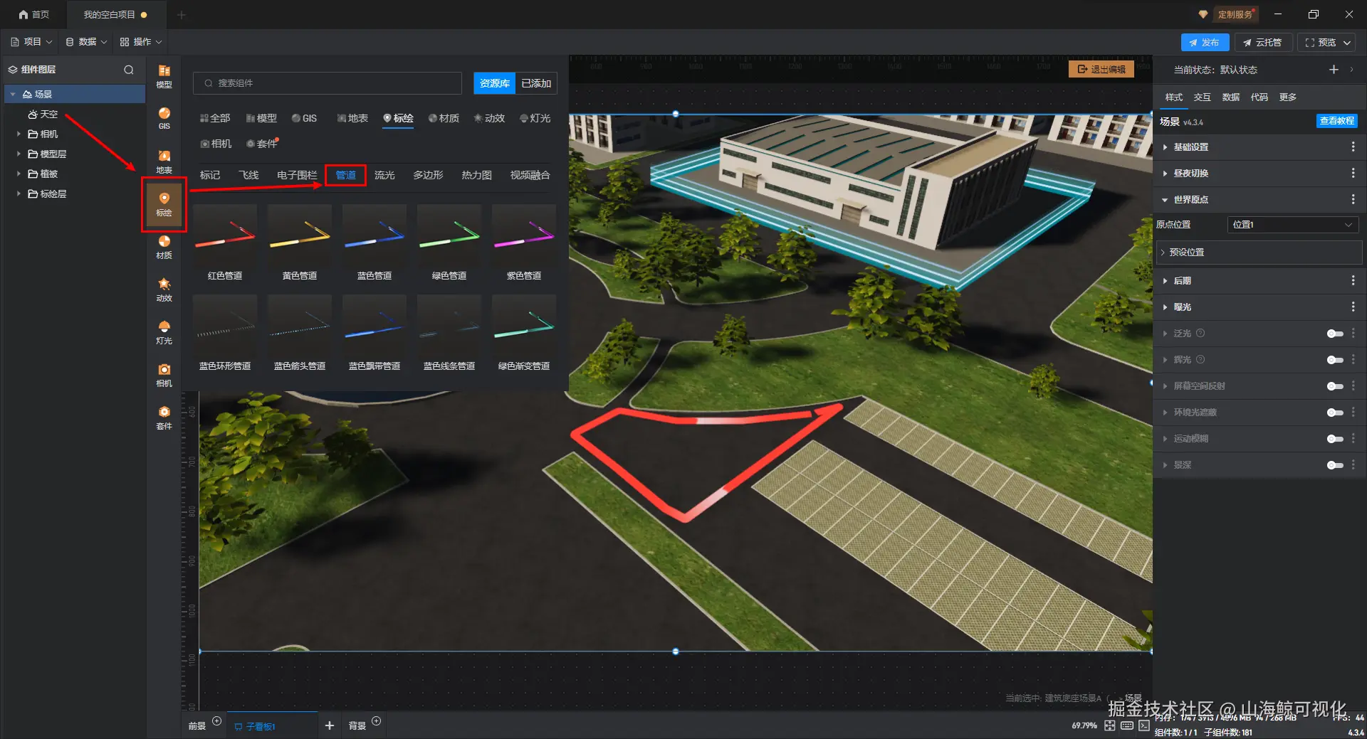Enable the 辉光 toggle
1367x739 pixels.
[1335, 360]
